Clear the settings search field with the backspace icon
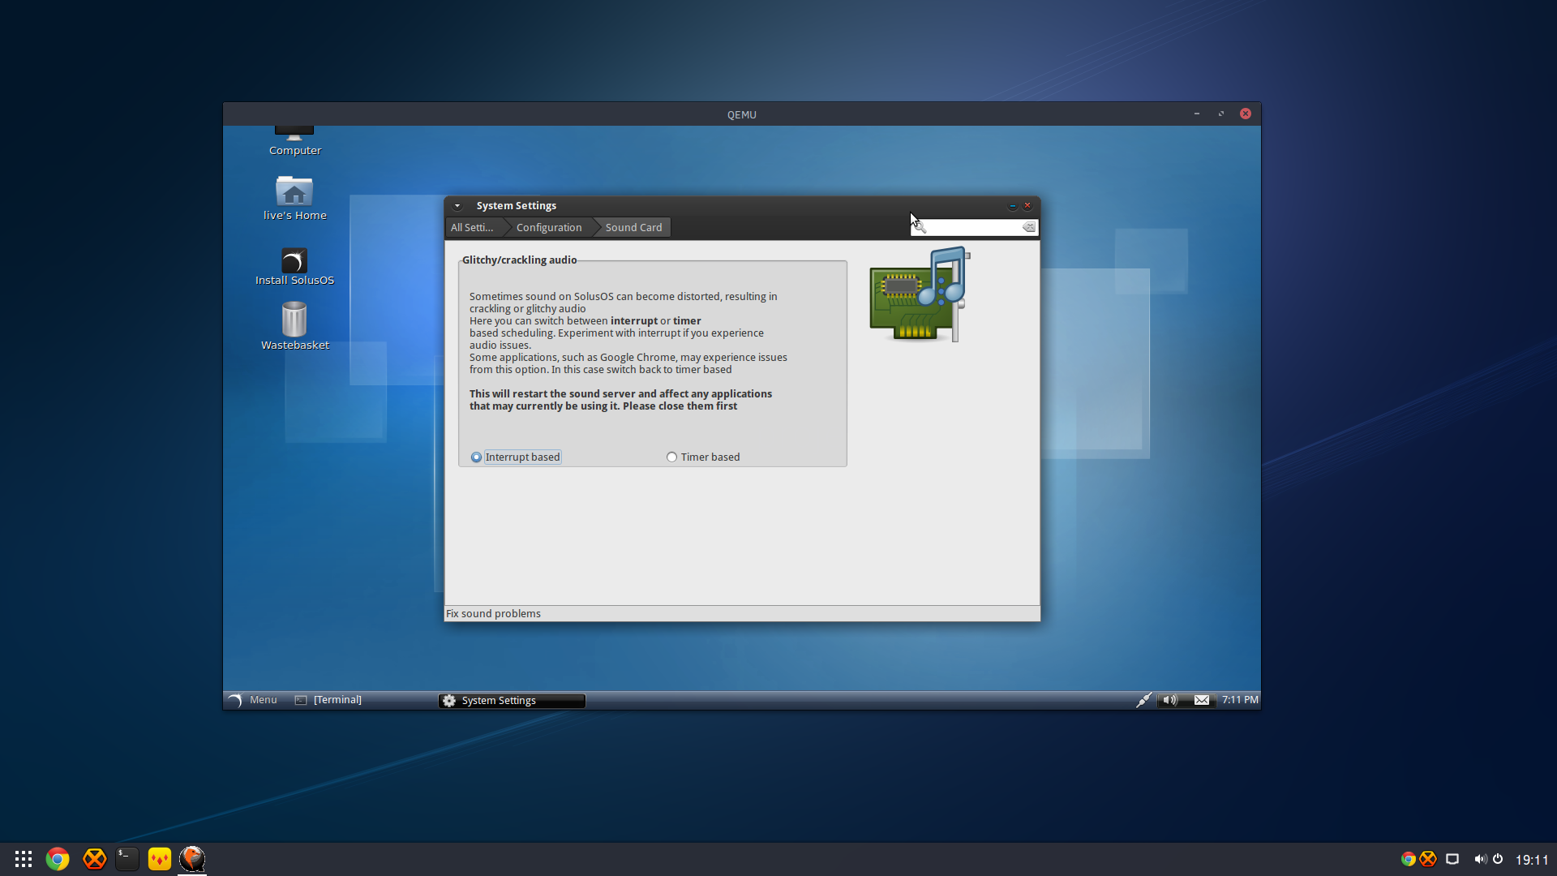The height and width of the screenshot is (876, 1557). [x=1028, y=227]
